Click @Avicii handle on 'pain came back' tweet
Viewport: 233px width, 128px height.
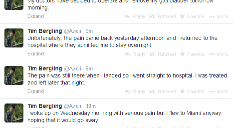(72, 31)
